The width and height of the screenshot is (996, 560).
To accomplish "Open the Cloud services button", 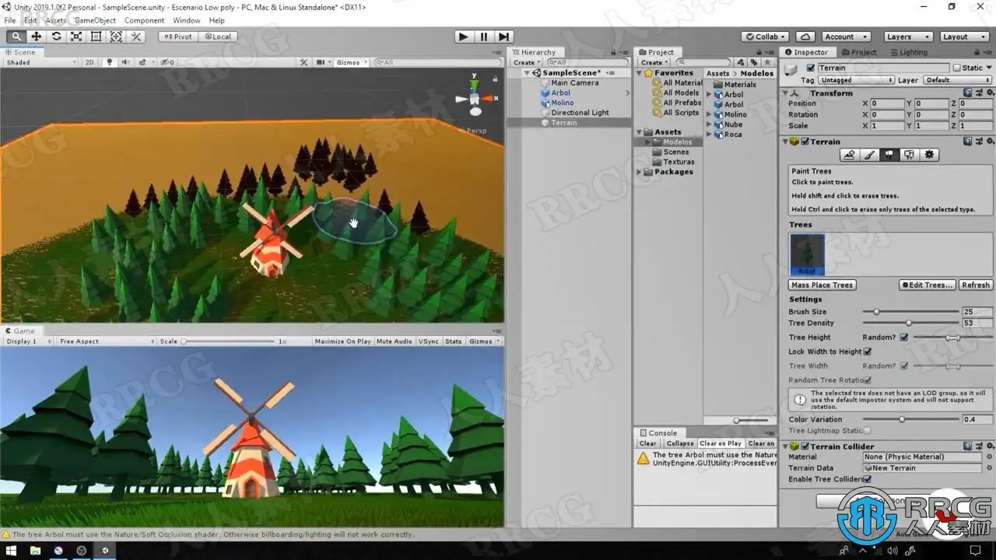I will (805, 37).
